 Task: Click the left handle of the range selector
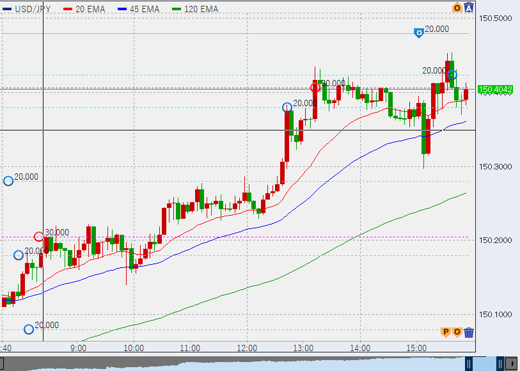[469, 364]
